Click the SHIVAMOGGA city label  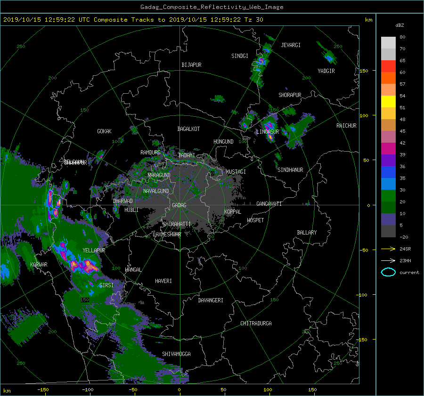click(176, 354)
